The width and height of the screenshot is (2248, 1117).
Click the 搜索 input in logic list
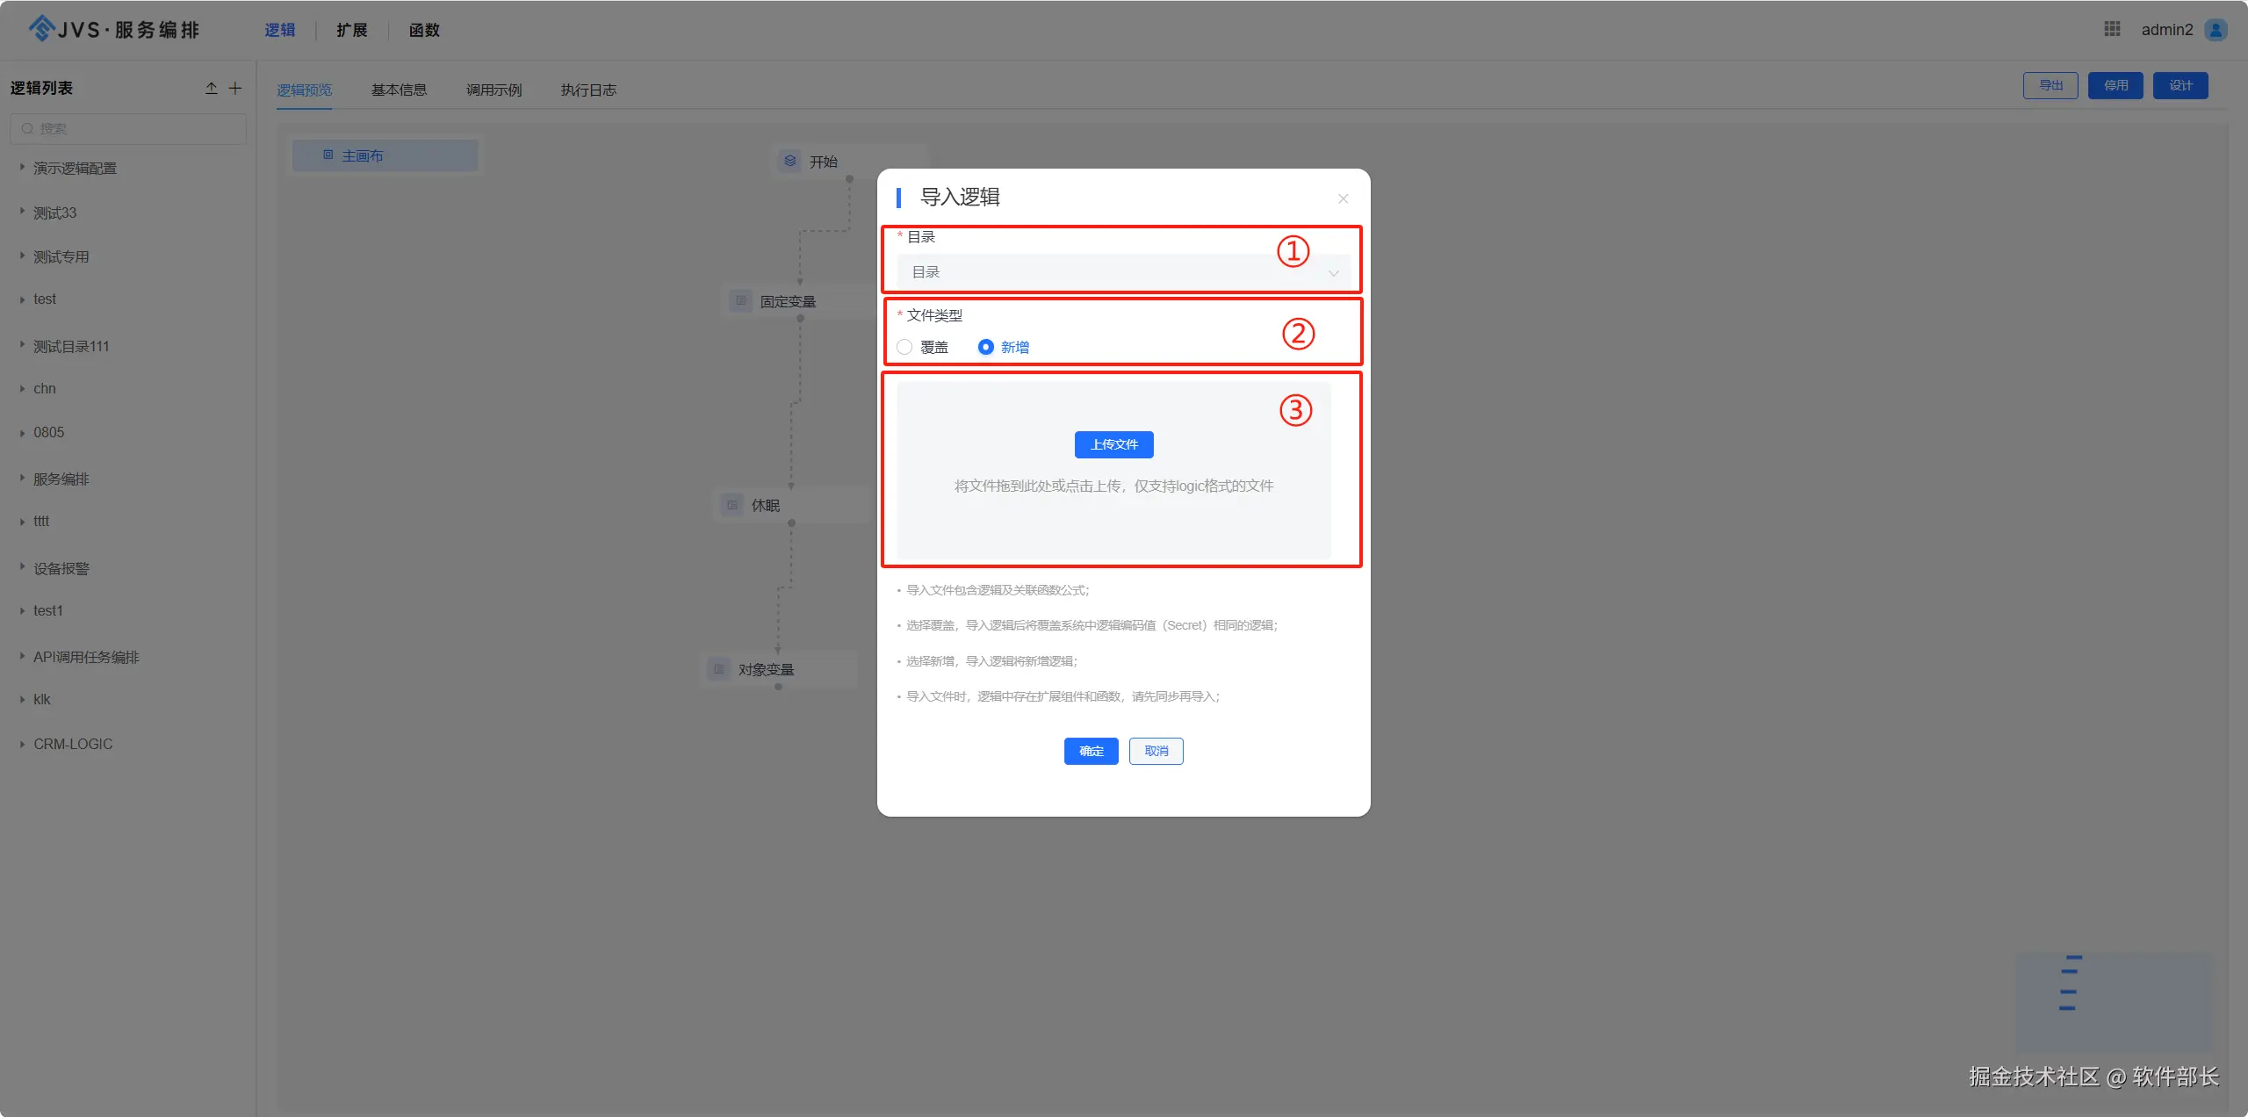click(132, 128)
